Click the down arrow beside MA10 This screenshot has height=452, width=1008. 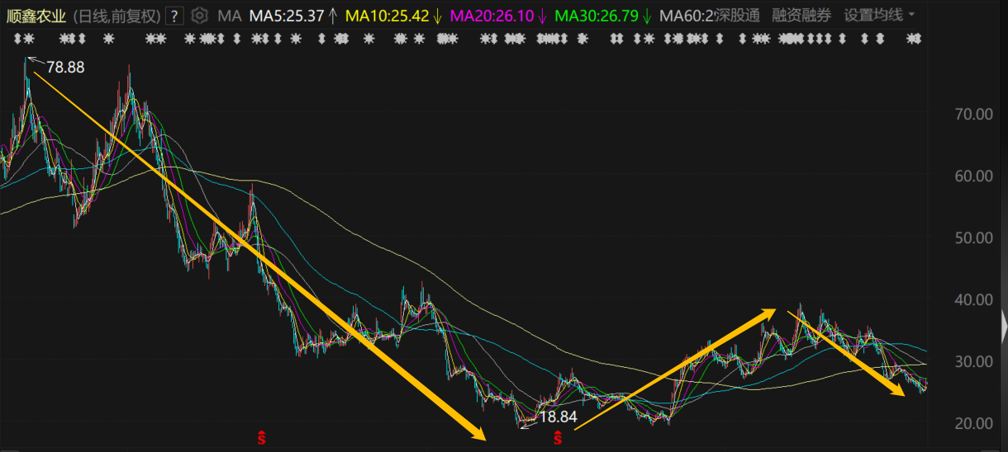coord(437,15)
